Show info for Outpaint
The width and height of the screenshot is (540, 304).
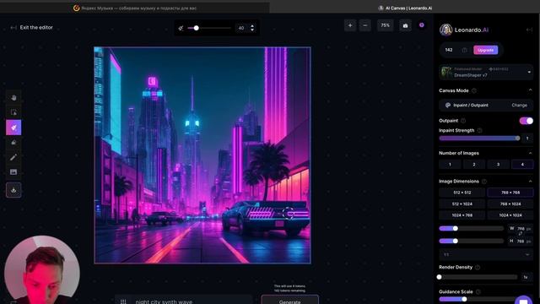pyautogui.click(x=463, y=121)
